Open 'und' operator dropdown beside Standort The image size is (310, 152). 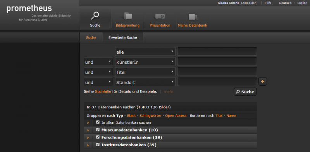(x=98, y=82)
